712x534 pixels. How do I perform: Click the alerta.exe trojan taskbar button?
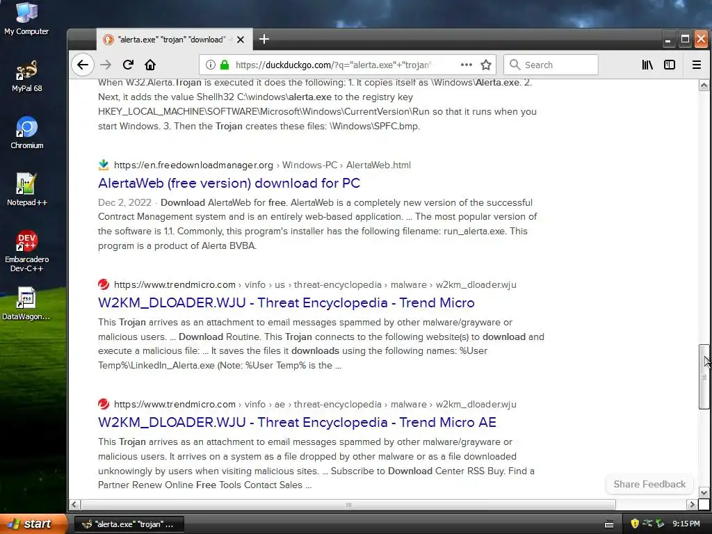[x=129, y=524]
